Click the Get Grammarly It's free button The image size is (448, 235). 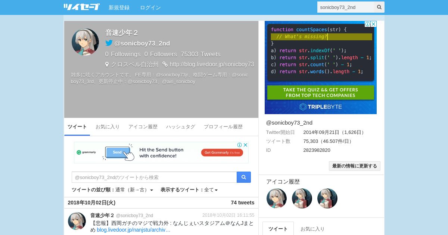(222, 153)
